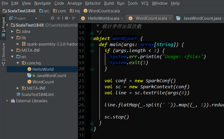This screenshot has height=139, width=224.
Task: Open the Project panel settings gear
Action: pyautogui.click(x=67, y=18)
